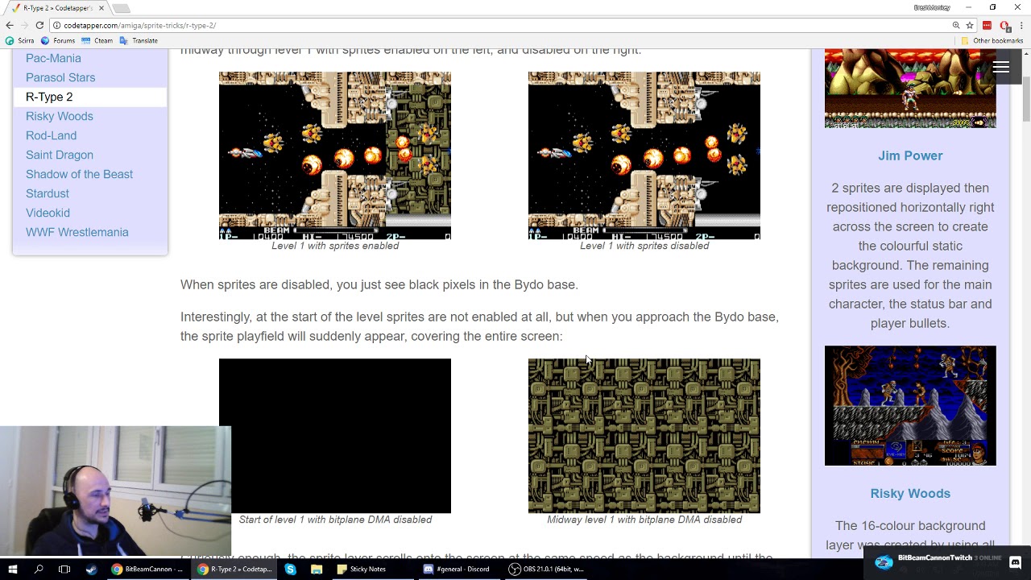Viewport: 1031px width, 580px height.
Task: Switch to the BitBeamCannon Chrome window in taskbar
Action: pos(147,569)
